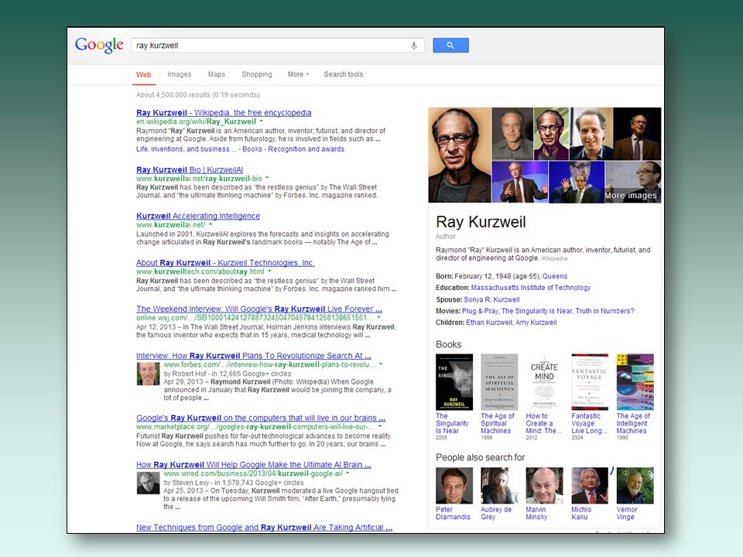Click The Singularity Is Near book cover
The width and height of the screenshot is (743, 557).
(454, 381)
